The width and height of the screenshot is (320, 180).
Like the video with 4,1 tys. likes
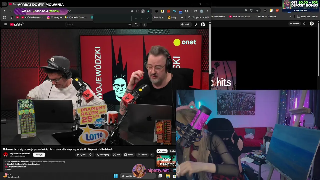[x=81, y=155]
